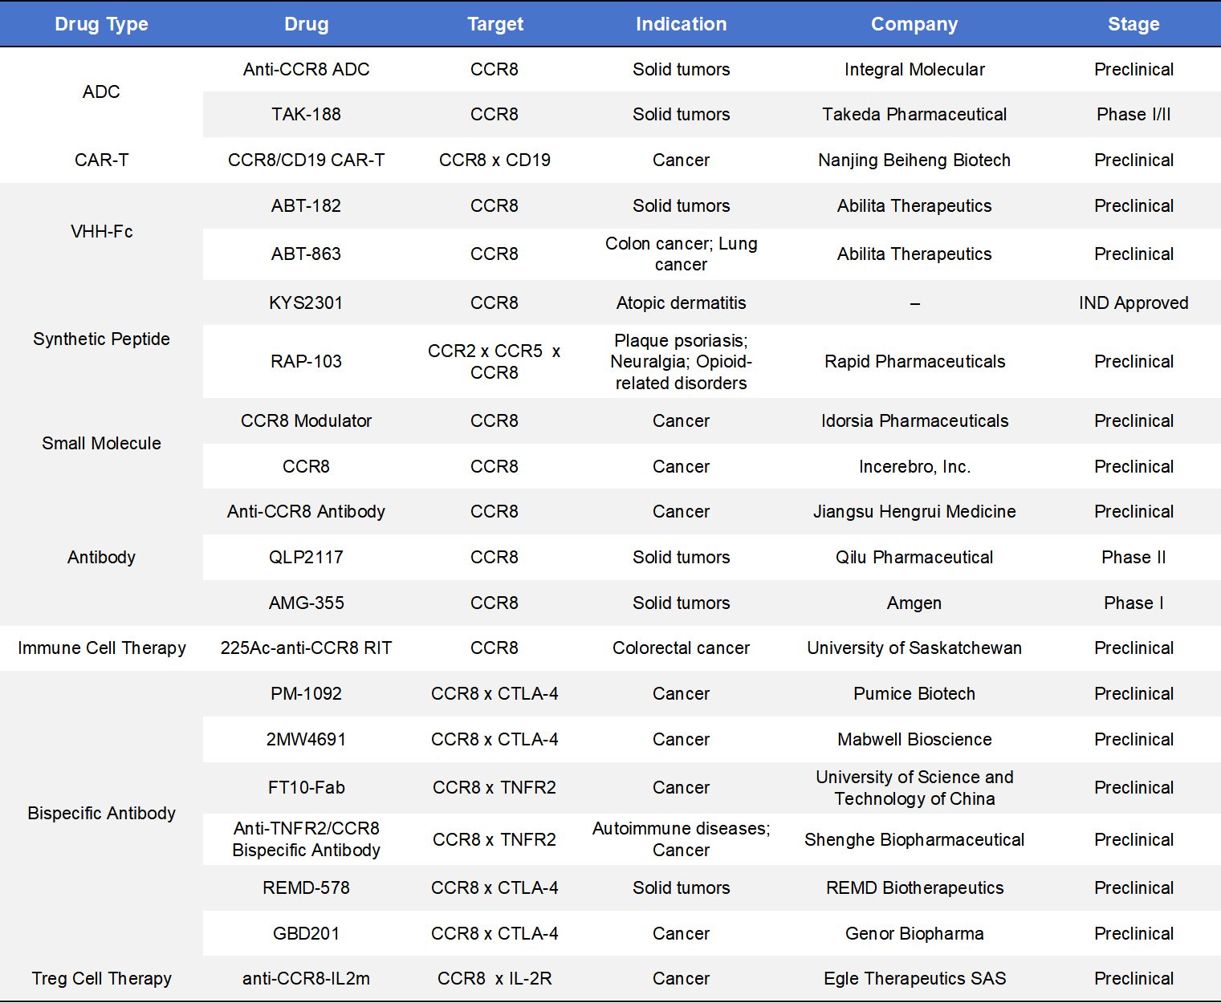Click the Shenghe Biopharmaceutical company cell
The height and width of the screenshot is (1003, 1221).
coord(914,839)
